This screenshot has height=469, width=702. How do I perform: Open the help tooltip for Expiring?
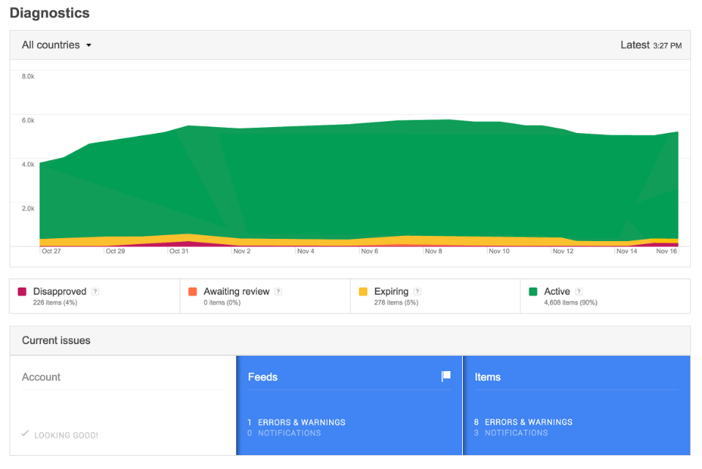click(417, 291)
